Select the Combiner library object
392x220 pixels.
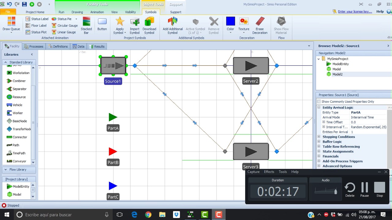click(x=16, y=81)
